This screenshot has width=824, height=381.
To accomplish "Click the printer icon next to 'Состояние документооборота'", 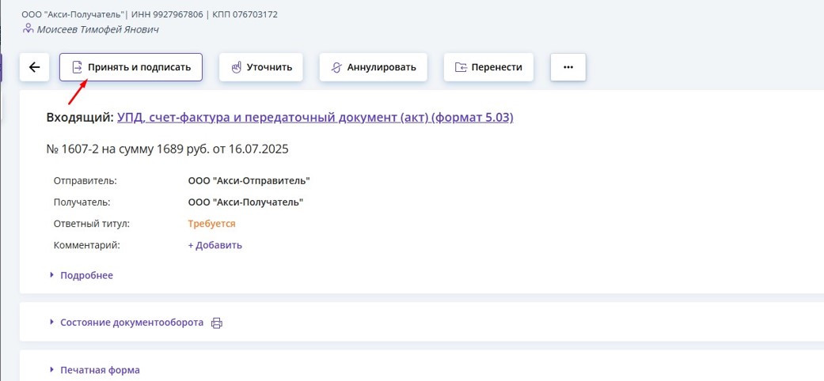I will pyautogui.click(x=217, y=323).
